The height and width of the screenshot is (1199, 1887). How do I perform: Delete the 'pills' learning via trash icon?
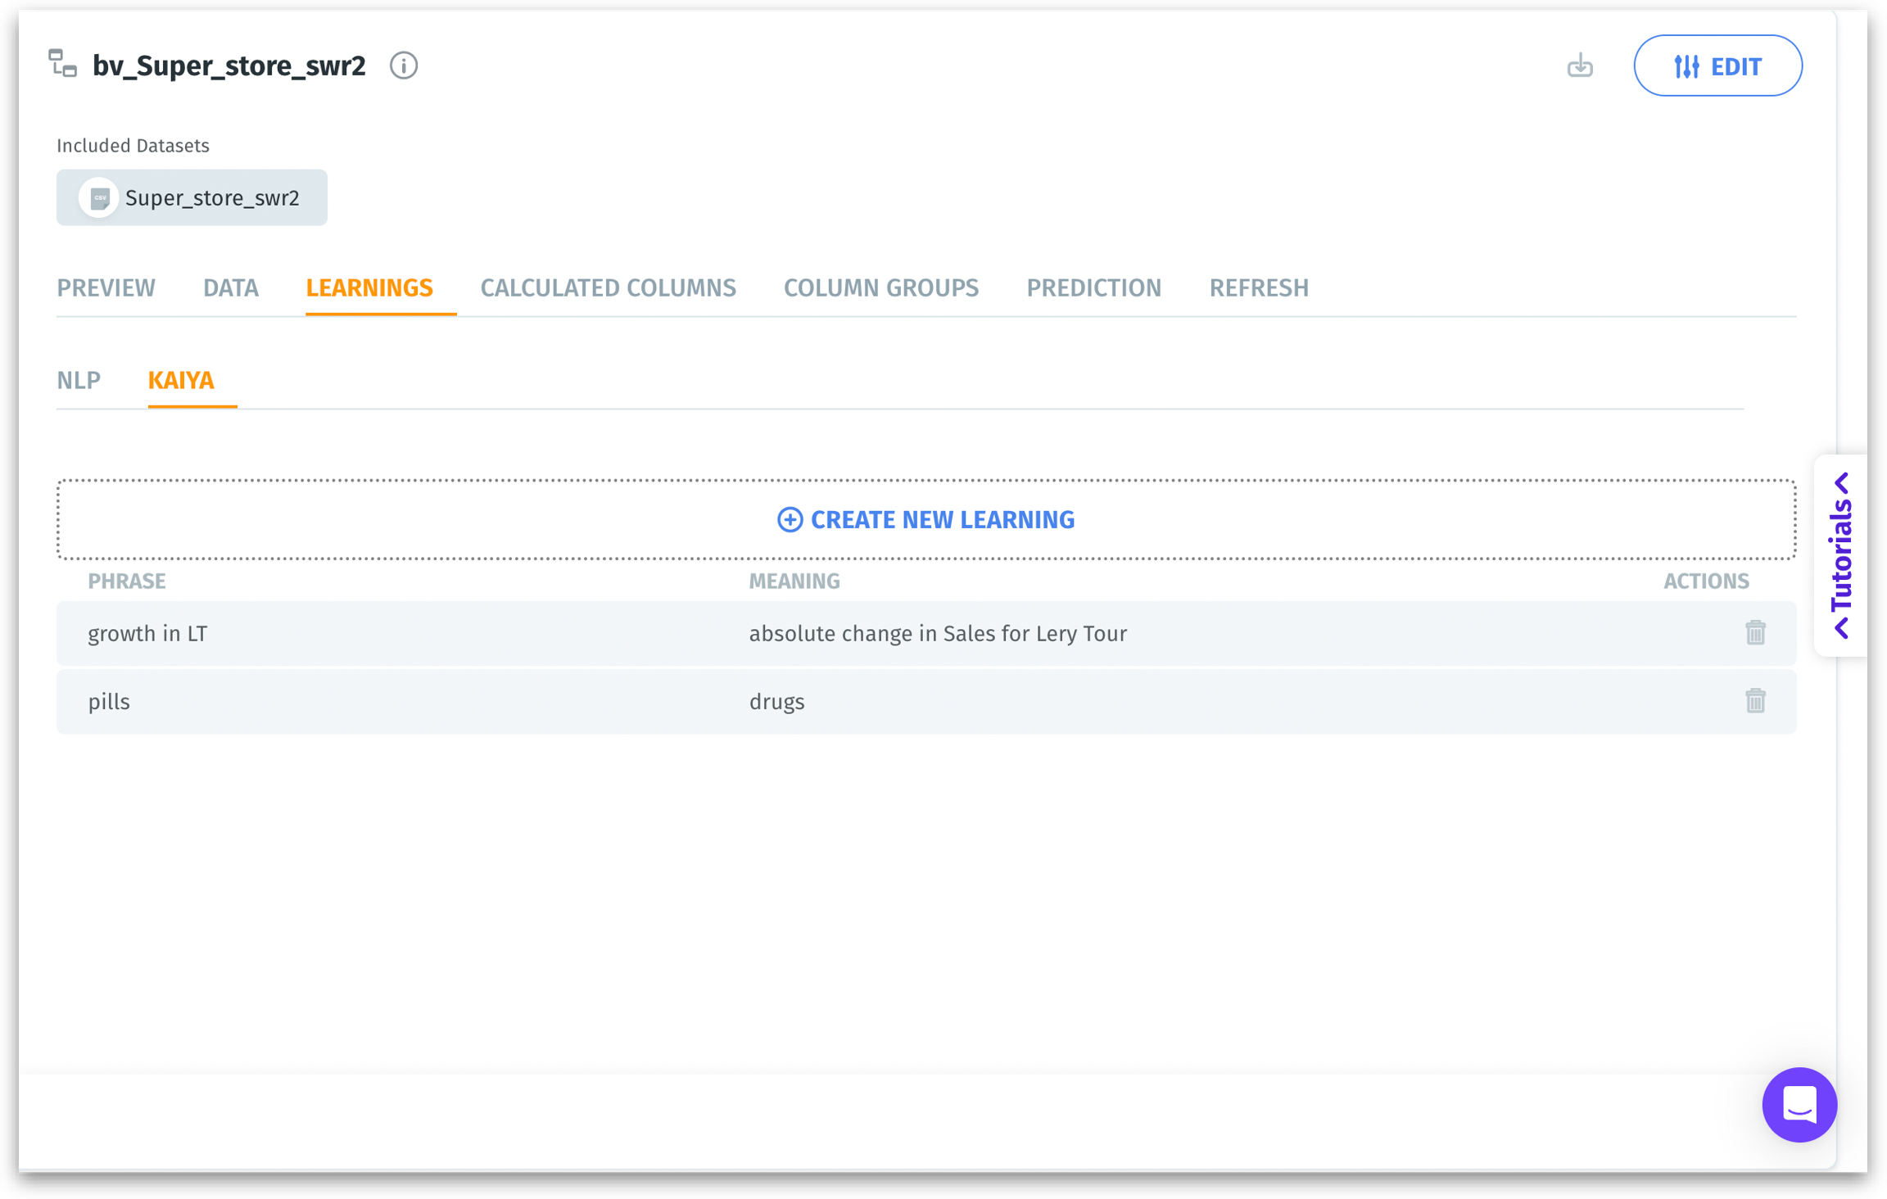click(1754, 701)
